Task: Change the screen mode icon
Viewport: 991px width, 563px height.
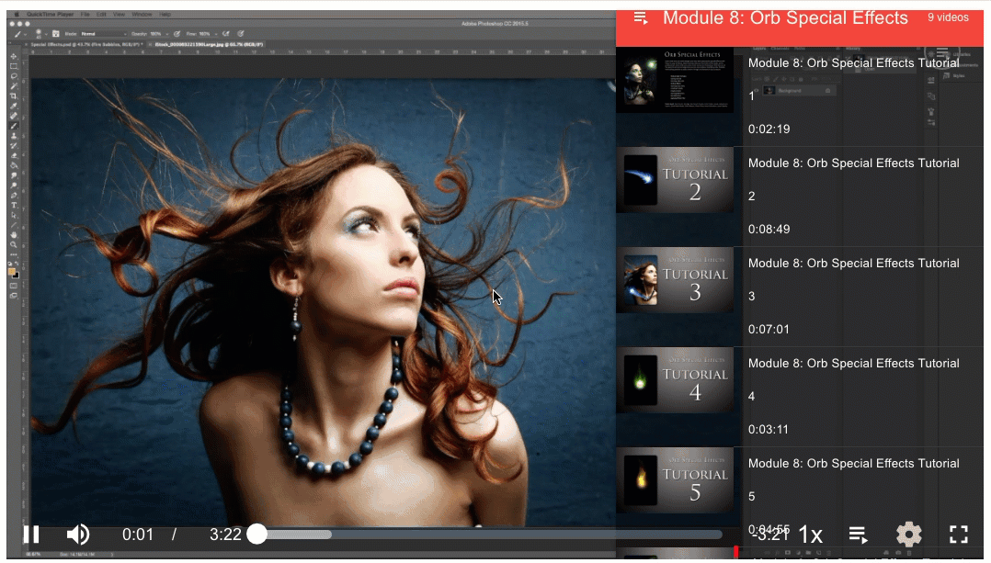Action: [x=13, y=296]
